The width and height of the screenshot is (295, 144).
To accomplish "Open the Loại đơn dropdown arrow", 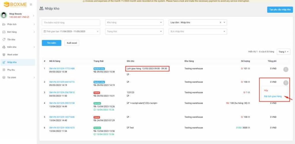I will (224, 23).
